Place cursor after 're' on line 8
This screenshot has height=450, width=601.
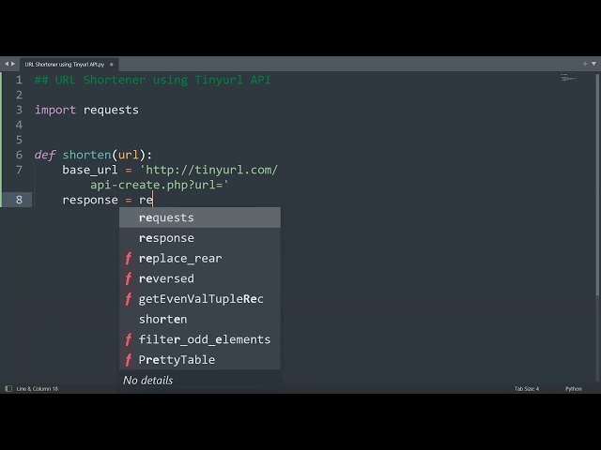[153, 200]
